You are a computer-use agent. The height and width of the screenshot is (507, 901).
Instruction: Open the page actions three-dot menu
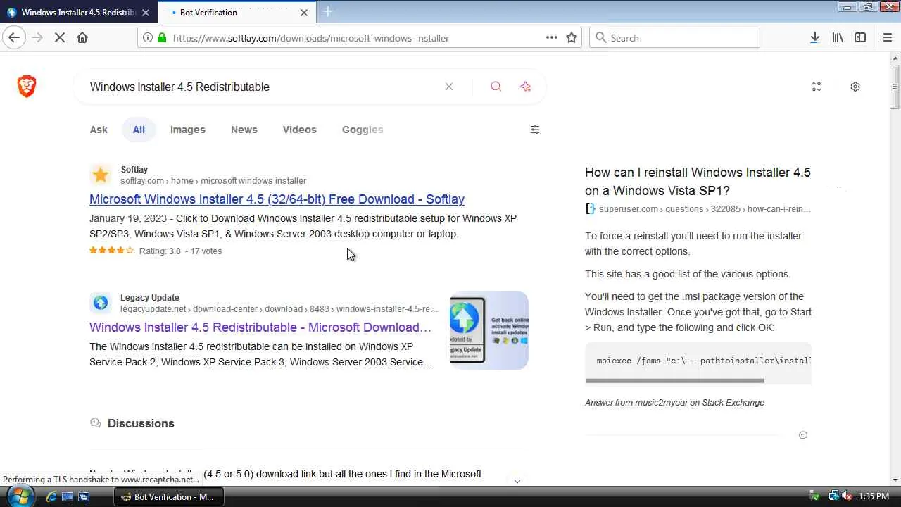552,37
